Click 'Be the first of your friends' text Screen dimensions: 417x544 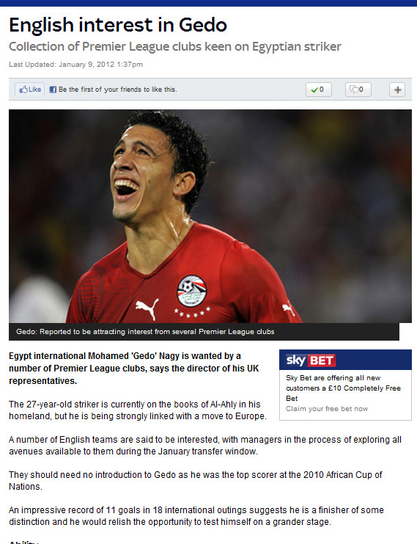tap(118, 90)
